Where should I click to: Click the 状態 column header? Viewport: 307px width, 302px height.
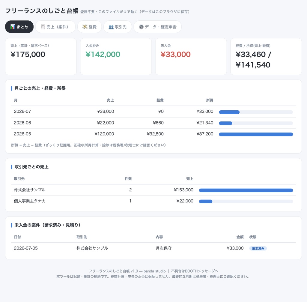point(253,237)
